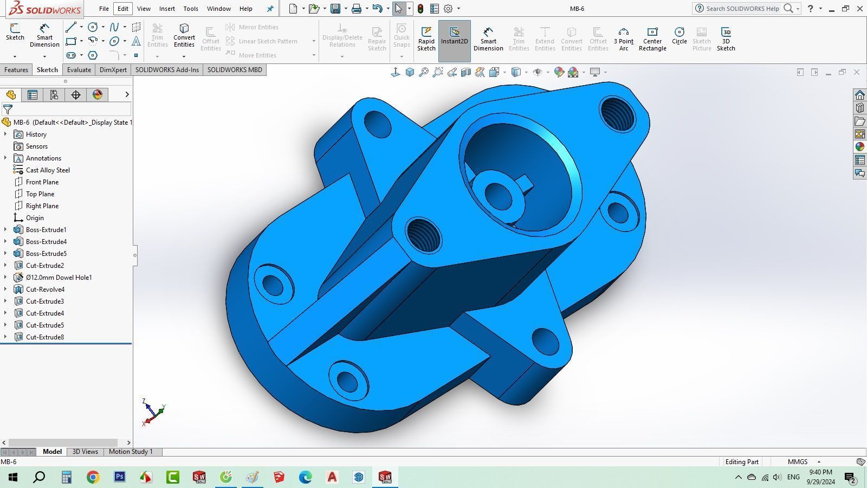Open the Appearances task pane icon
This screenshot has height=488, width=867.
(x=860, y=147)
